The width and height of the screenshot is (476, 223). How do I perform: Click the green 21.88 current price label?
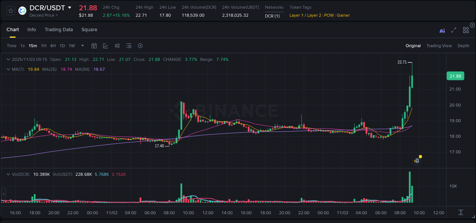tap(455, 76)
